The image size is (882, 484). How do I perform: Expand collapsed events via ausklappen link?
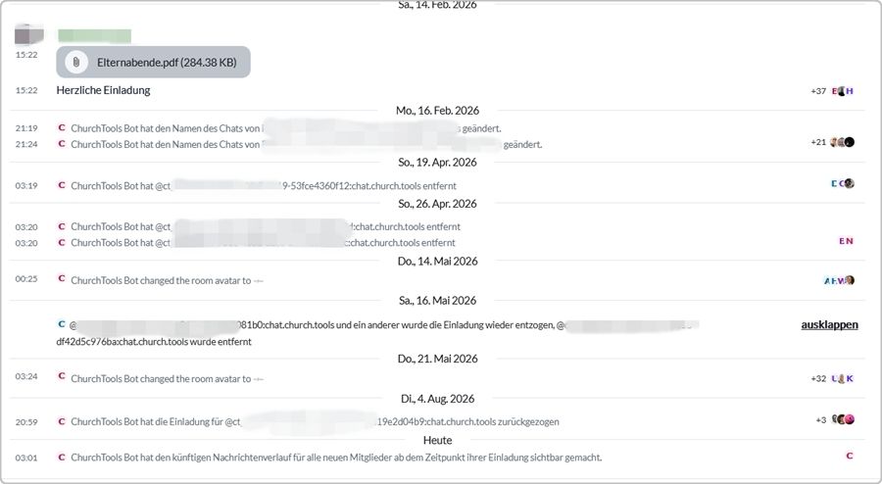click(x=829, y=324)
